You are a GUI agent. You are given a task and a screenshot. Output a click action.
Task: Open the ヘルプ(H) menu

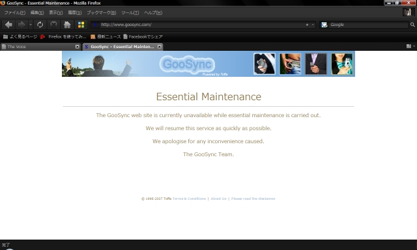tap(153, 12)
